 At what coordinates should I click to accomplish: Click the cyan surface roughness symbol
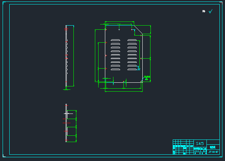211,11
